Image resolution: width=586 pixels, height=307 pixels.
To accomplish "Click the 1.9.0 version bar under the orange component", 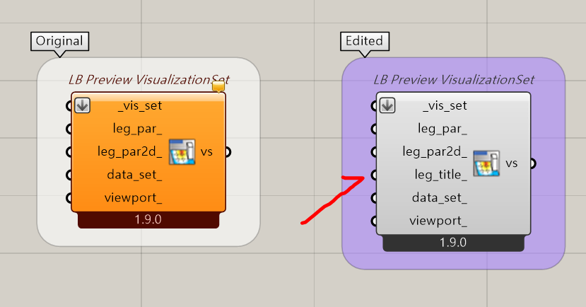I will coord(148,220).
